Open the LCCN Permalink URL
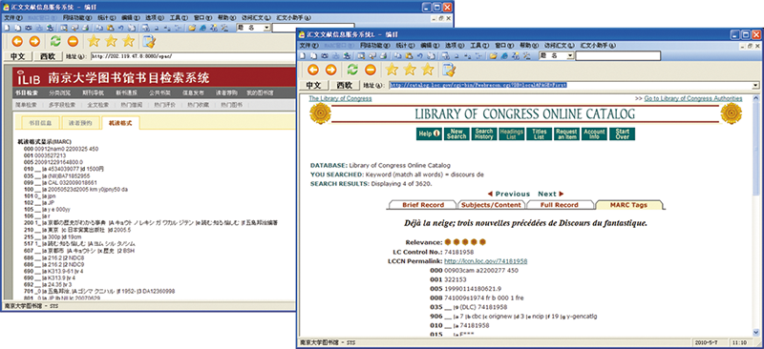 point(486,261)
